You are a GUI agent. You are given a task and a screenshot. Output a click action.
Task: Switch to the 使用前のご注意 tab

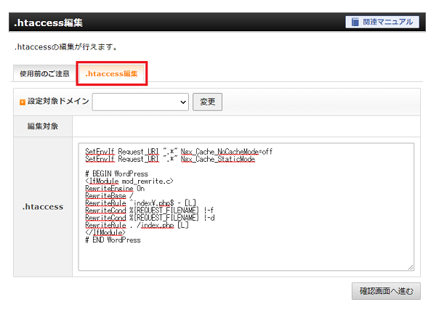click(x=44, y=73)
